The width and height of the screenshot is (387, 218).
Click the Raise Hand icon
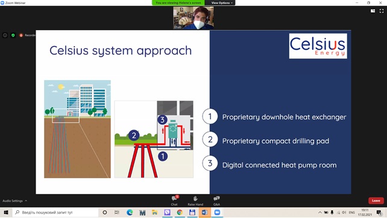195,201
